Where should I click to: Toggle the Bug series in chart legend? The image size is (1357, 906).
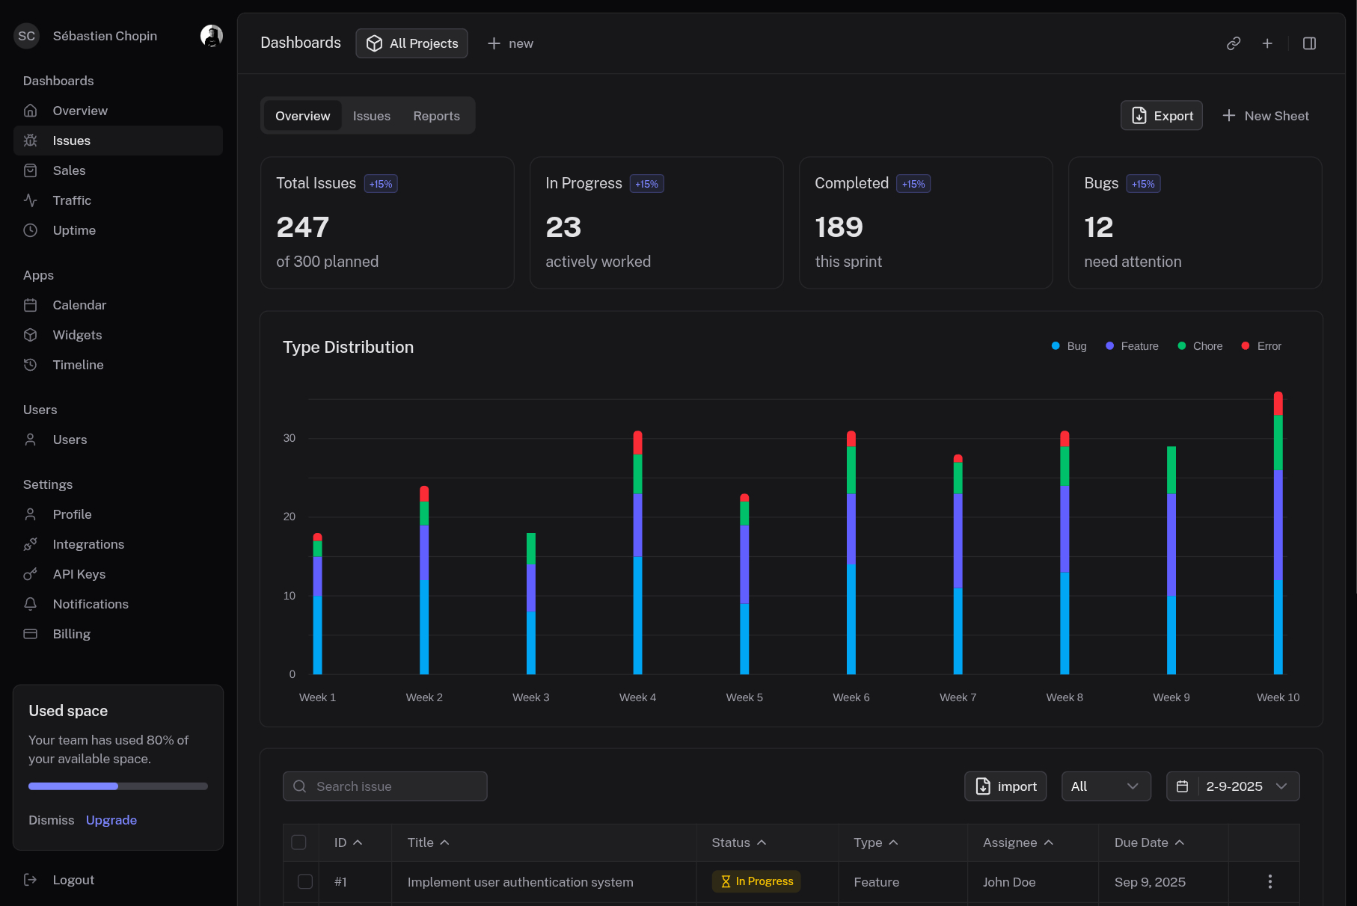1069,346
